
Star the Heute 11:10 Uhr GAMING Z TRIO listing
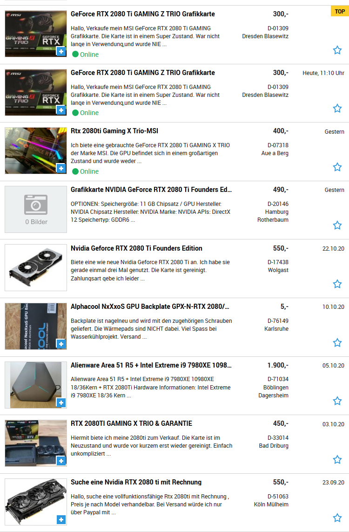[337, 109]
